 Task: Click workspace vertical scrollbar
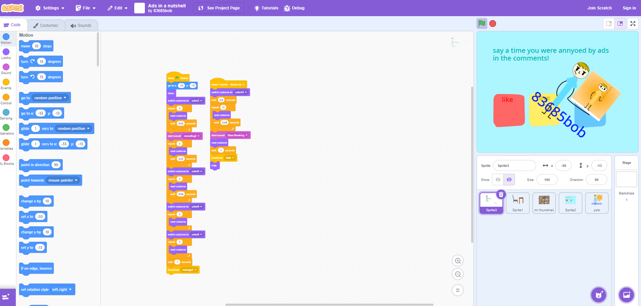(x=472, y=164)
